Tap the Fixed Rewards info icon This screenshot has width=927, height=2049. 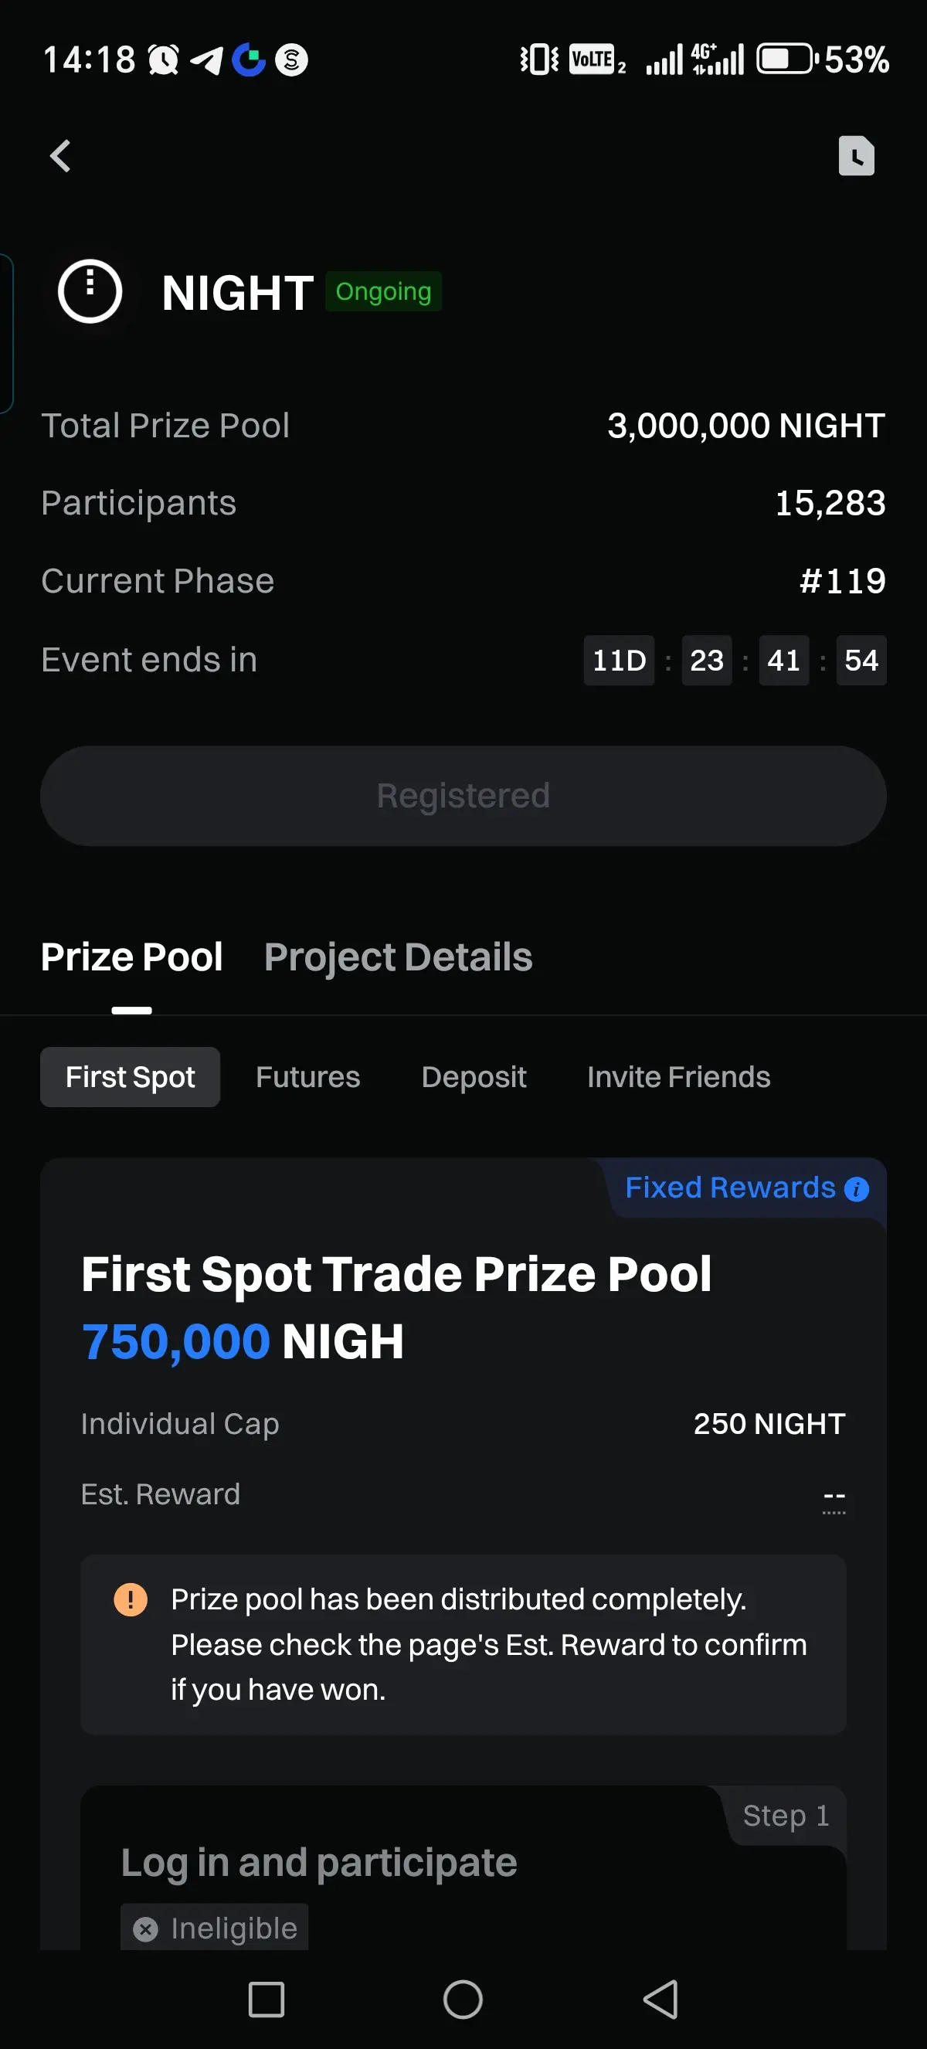(856, 1189)
